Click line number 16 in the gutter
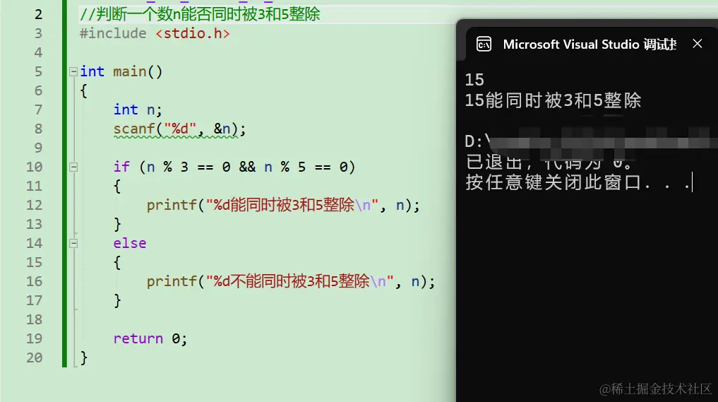Image resolution: width=718 pixels, height=402 pixels. tap(35, 281)
